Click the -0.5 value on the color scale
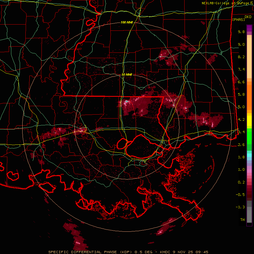Image resolution: width=254 pixels, height=254 pixels. click(240, 194)
